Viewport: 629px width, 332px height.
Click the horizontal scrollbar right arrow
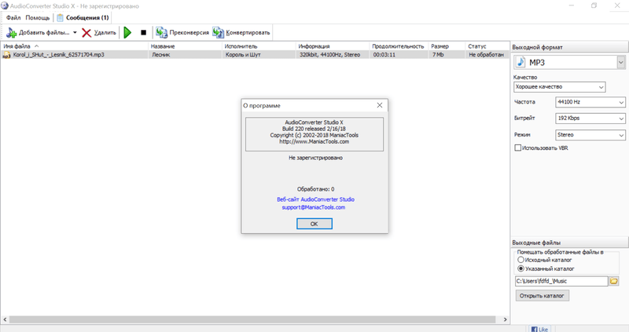coord(505,319)
